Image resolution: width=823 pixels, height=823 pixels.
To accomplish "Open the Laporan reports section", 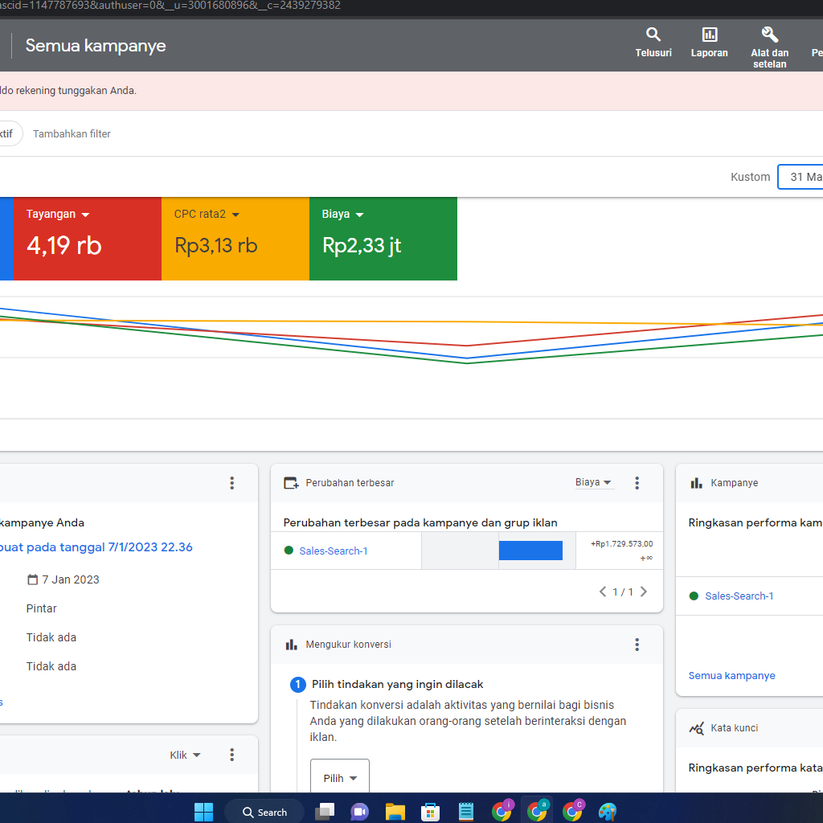I will (x=709, y=42).
